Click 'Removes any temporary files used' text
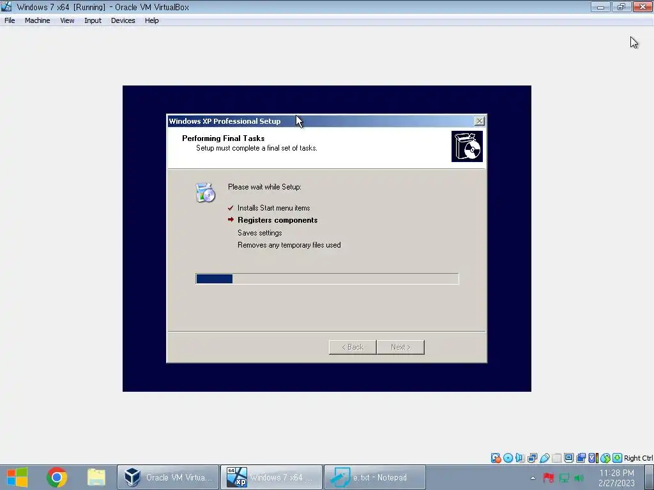654x490 pixels. tap(289, 245)
